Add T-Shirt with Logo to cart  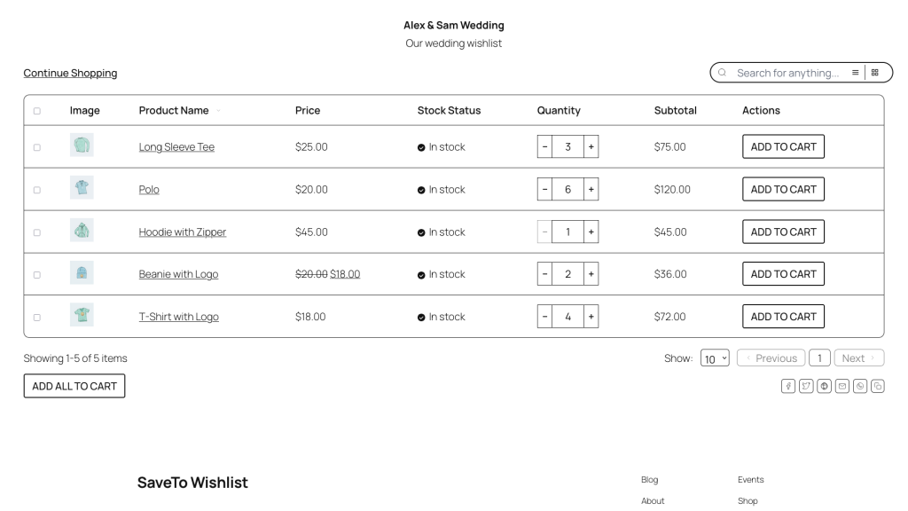pos(783,317)
